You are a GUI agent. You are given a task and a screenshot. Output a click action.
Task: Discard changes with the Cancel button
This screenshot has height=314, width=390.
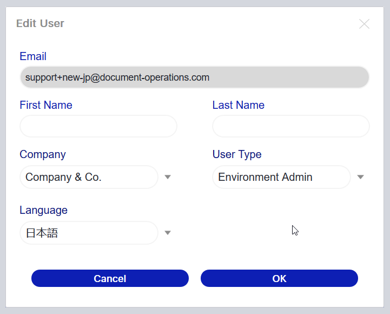(x=110, y=278)
